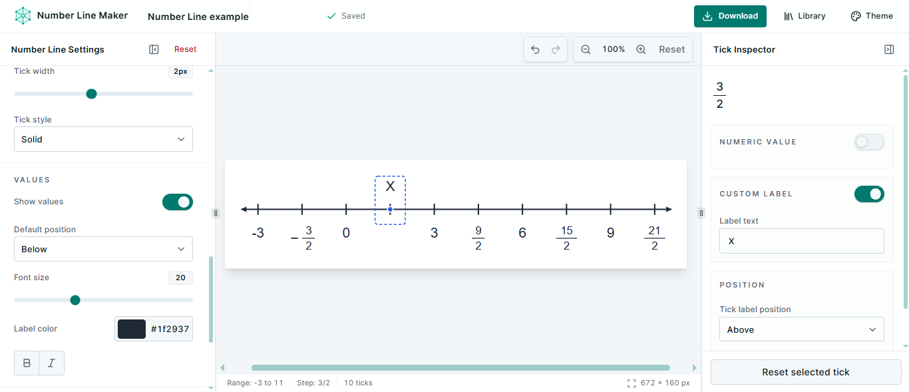Download the number line
This screenshot has width=909, height=392.
click(730, 16)
